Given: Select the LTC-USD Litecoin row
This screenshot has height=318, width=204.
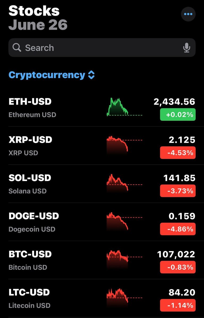Looking at the screenshot, I should coord(102,298).
